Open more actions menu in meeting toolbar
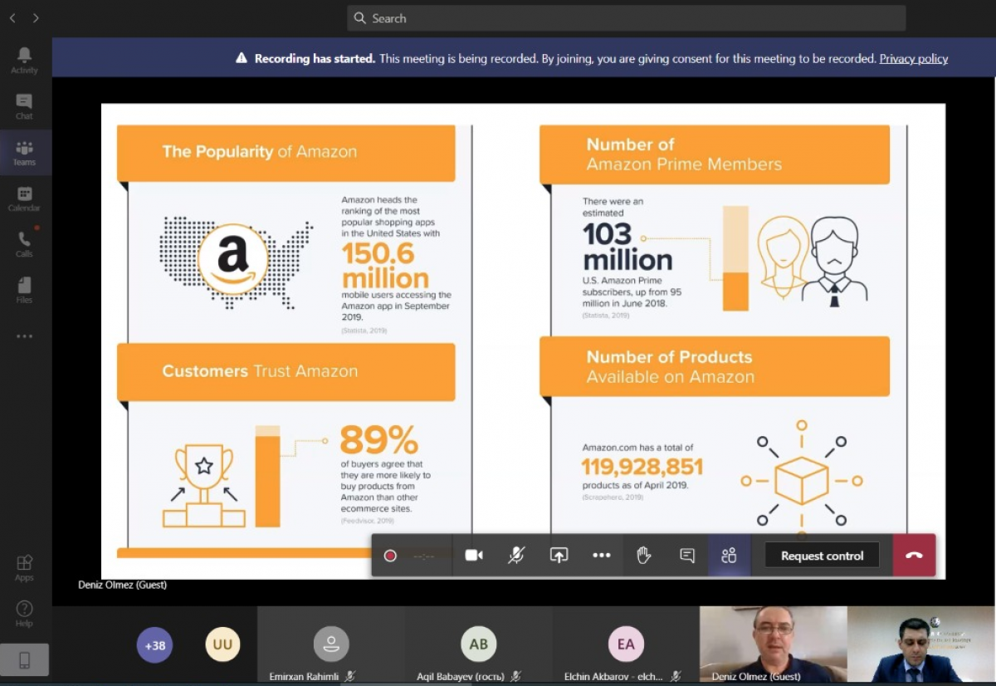This screenshot has width=996, height=686. point(602,556)
